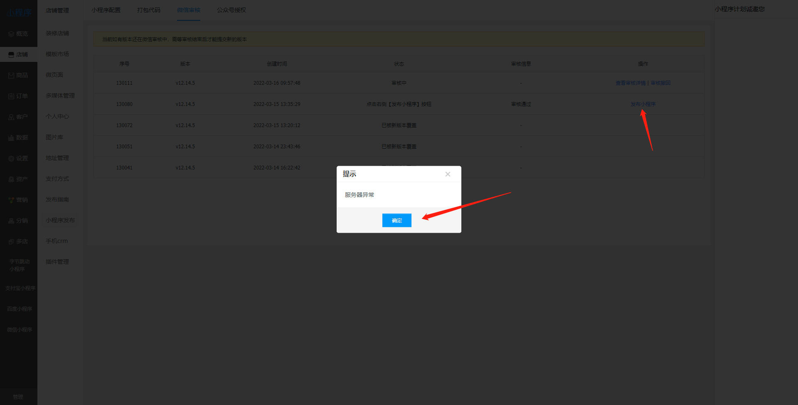Open 微页面 from the store menu

(54, 75)
